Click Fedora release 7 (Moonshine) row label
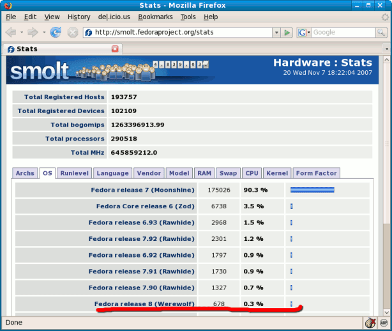This screenshot has height=331, width=392. [142, 190]
